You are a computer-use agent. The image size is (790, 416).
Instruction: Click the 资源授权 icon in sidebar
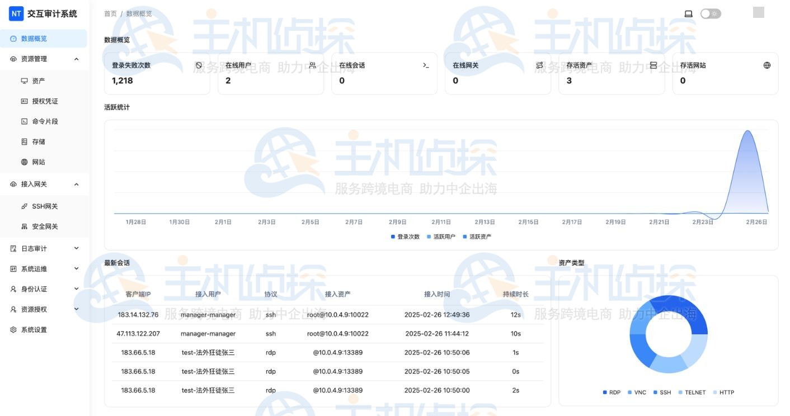click(x=13, y=309)
